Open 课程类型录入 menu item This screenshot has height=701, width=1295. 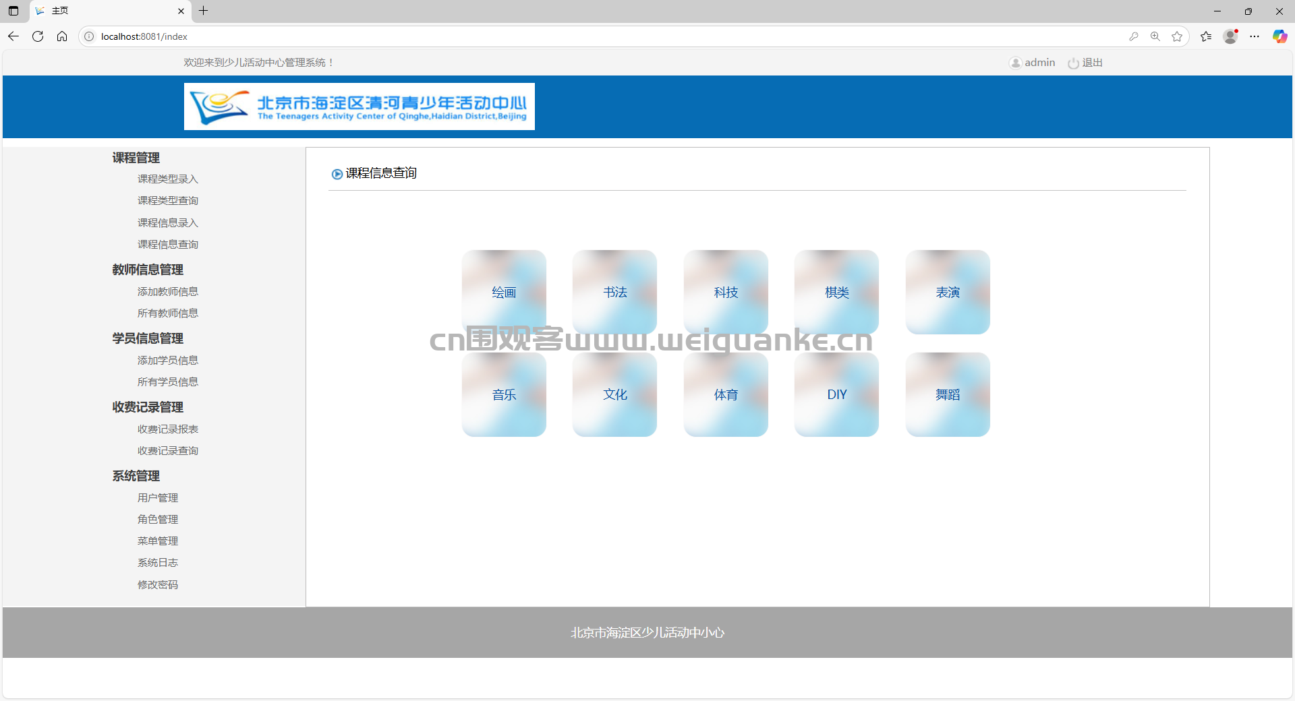168,179
